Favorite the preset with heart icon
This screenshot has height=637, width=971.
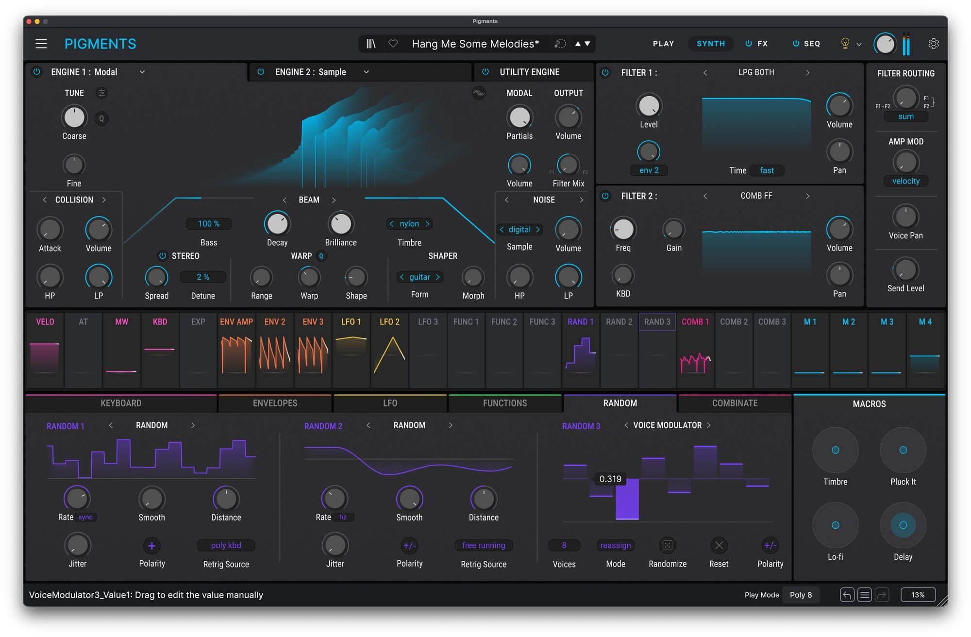393,44
